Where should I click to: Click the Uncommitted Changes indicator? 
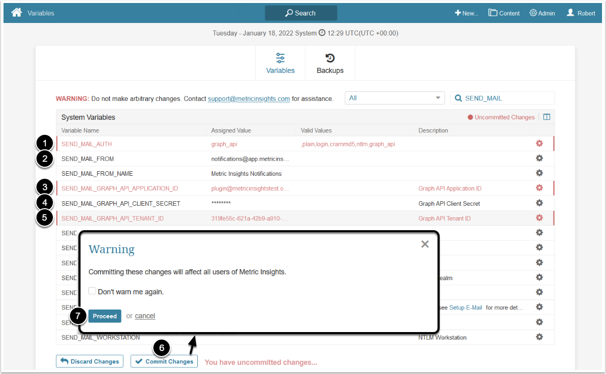click(x=501, y=117)
